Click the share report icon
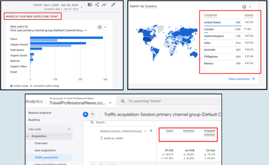The width and height of the screenshot is (269, 165). pos(97,5)
